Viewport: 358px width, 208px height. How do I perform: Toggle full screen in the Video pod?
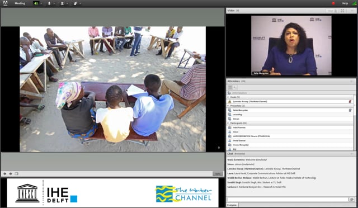342,11
